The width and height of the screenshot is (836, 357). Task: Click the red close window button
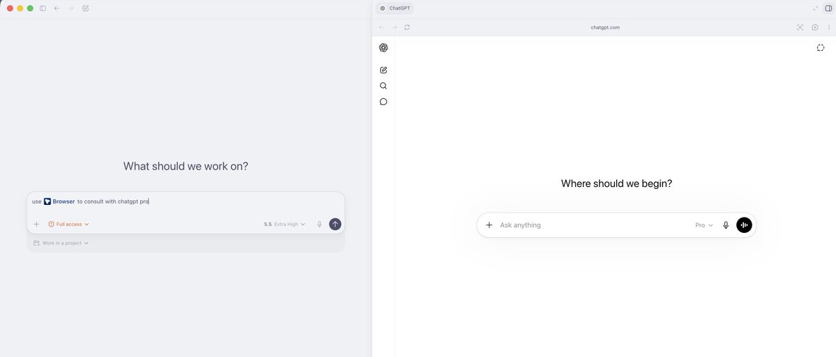[10, 8]
